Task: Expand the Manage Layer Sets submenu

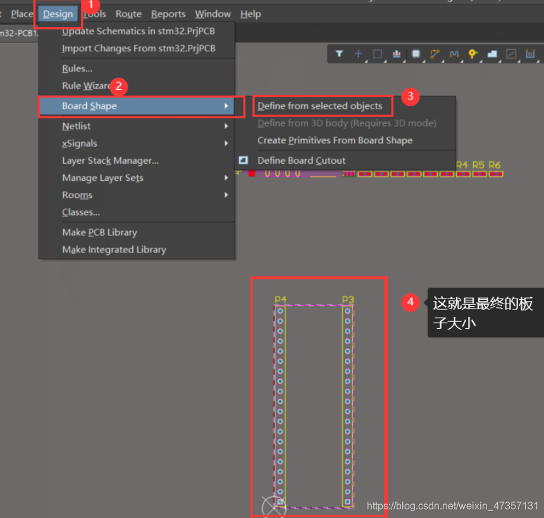Action: pyautogui.click(x=137, y=178)
